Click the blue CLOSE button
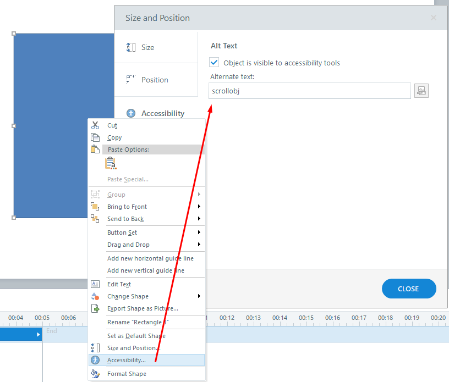This screenshot has width=449, height=382. tap(409, 289)
